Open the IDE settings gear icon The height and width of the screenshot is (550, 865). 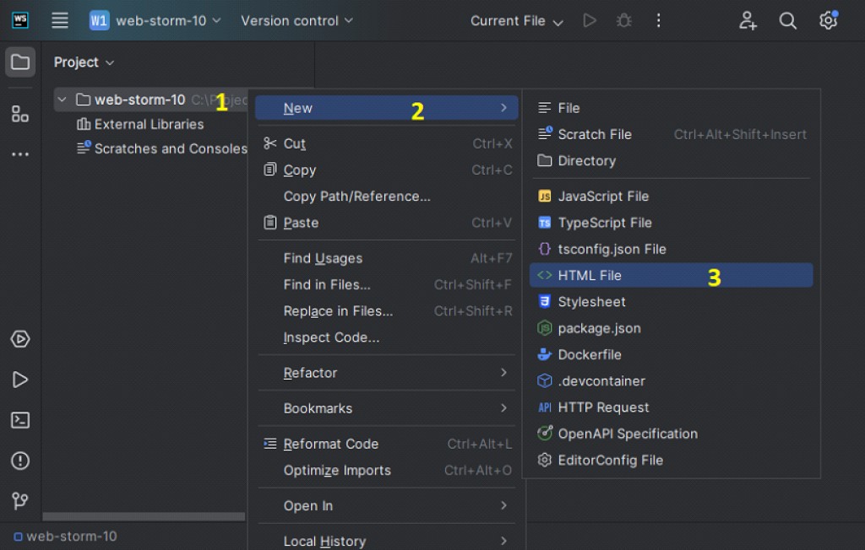[x=828, y=21]
